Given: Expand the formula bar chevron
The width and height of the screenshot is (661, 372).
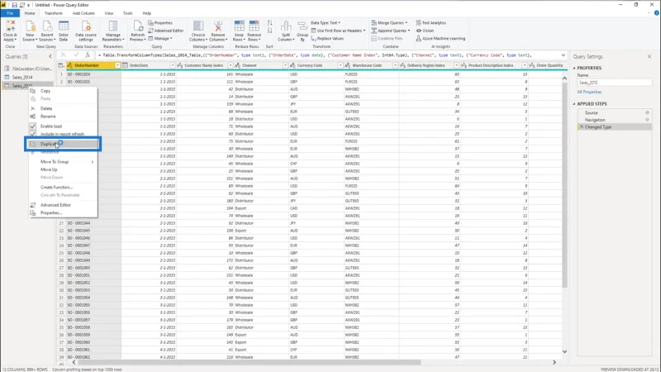Looking at the screenshot, I should tap(564, 55).
